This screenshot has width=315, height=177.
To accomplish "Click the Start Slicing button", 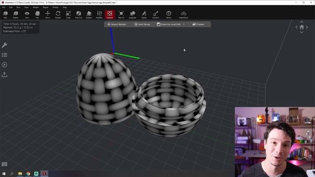I will point(142,24).
